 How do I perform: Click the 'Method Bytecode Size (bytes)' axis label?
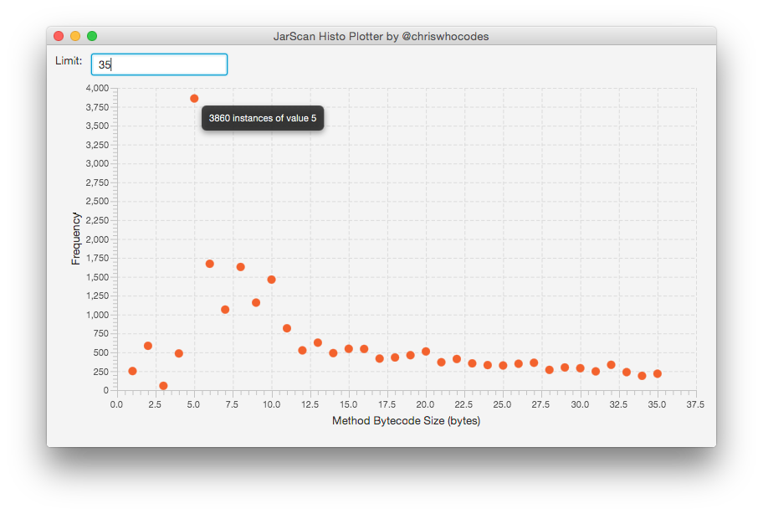407,420
